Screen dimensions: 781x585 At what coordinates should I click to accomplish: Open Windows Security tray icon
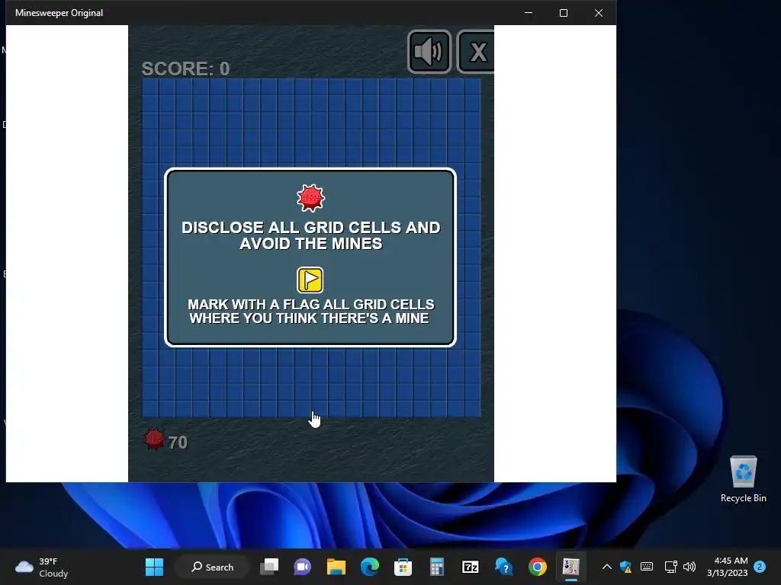point(625,567)
